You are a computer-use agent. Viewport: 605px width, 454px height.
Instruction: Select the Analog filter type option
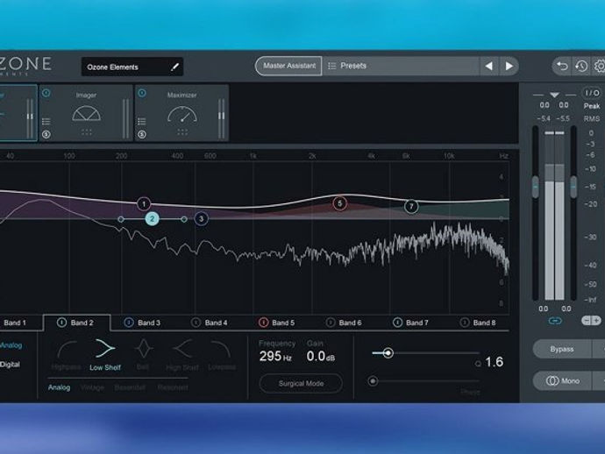pyautogui.click(x=59, y=387)
